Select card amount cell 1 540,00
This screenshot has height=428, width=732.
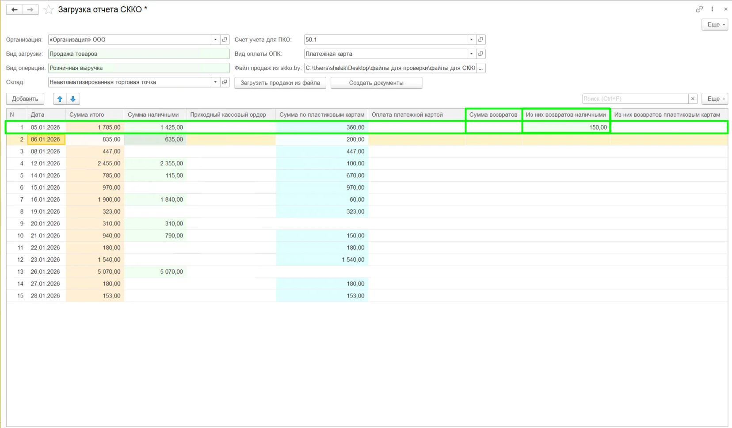(x=322, y=260)
